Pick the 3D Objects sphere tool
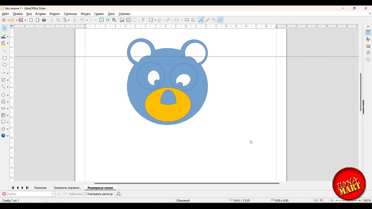Screen dimensions: 372x209 tap(3, 136)
